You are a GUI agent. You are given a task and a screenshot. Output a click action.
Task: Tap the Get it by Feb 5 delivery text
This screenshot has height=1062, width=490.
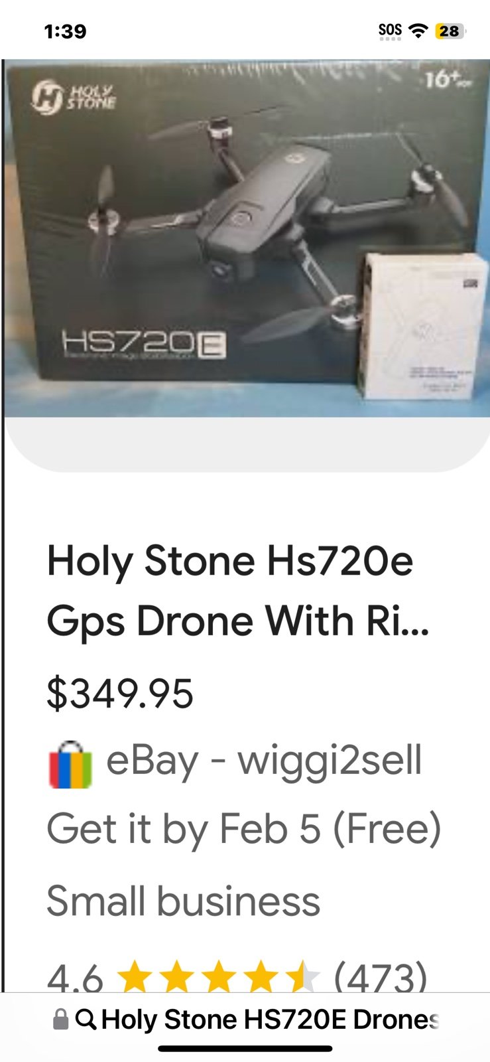244,829
